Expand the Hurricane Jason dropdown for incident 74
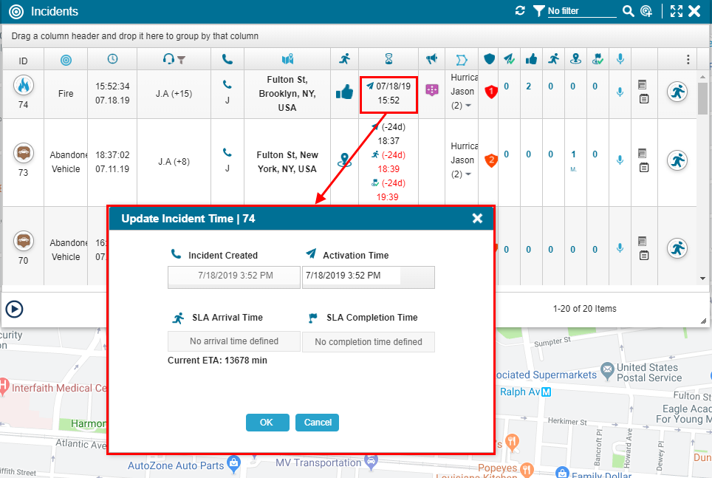712x478 pixels. coord(468,106)
